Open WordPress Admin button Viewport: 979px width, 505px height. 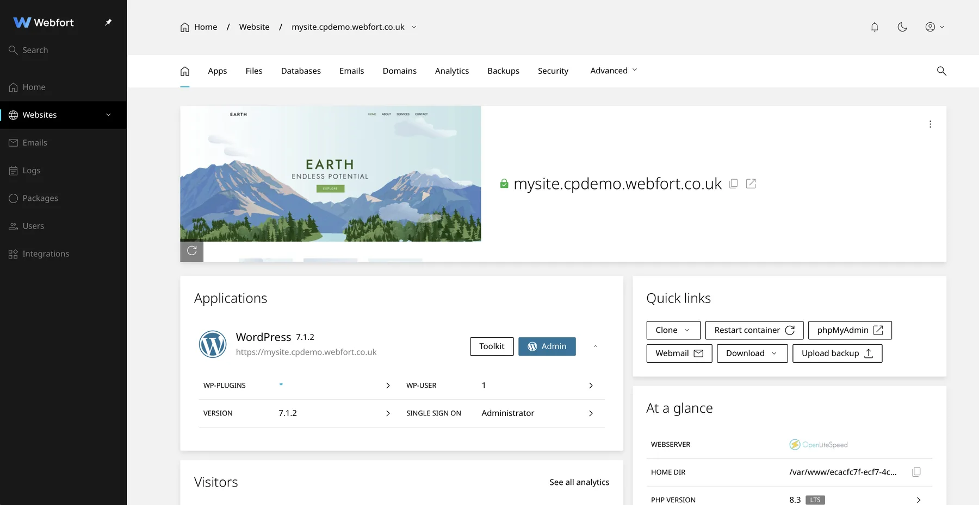[547, 346]
